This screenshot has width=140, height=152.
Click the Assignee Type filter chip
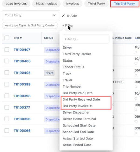[30, 26]
